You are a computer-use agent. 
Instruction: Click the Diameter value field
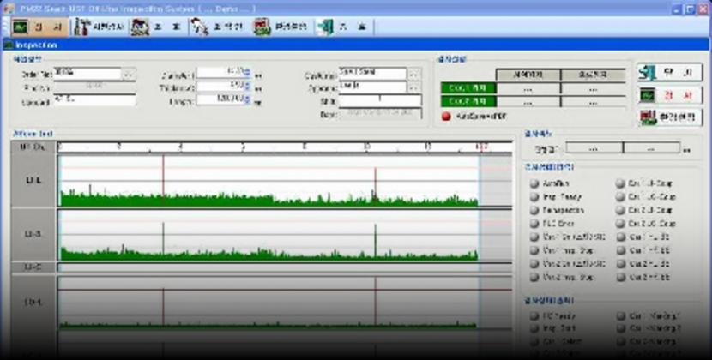click(220, 73)
